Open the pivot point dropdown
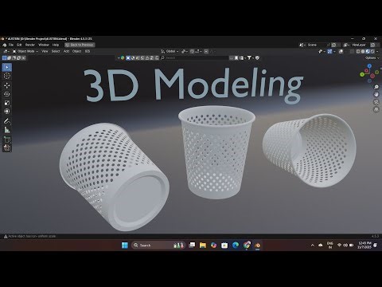 click(185, 51)
